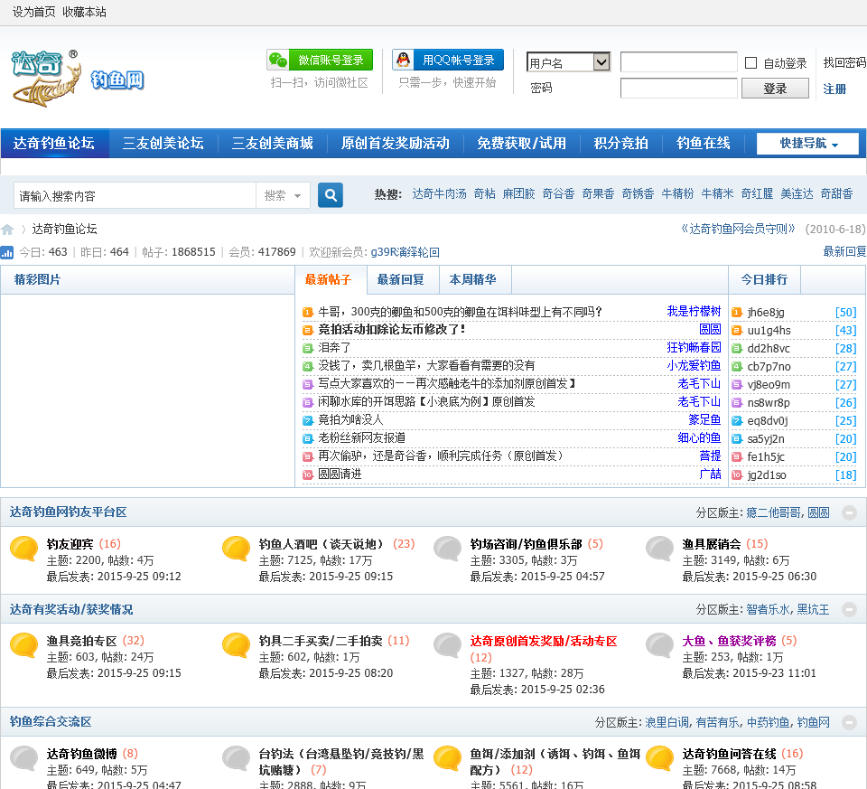Click 收藏本站 link
Image resolution: width=867 pixels, height=789 pixels.
tap(84, 12)
